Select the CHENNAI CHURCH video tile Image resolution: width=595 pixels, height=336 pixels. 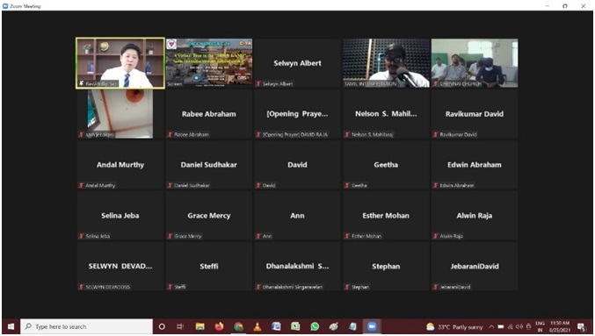pos(475,63)
